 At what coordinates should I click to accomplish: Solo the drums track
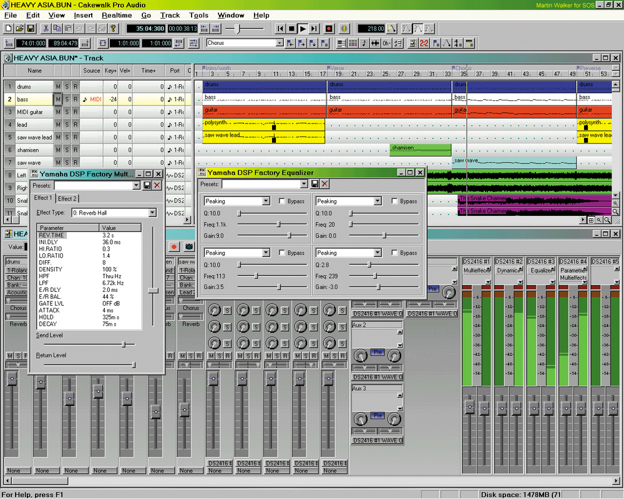(67, 87)
